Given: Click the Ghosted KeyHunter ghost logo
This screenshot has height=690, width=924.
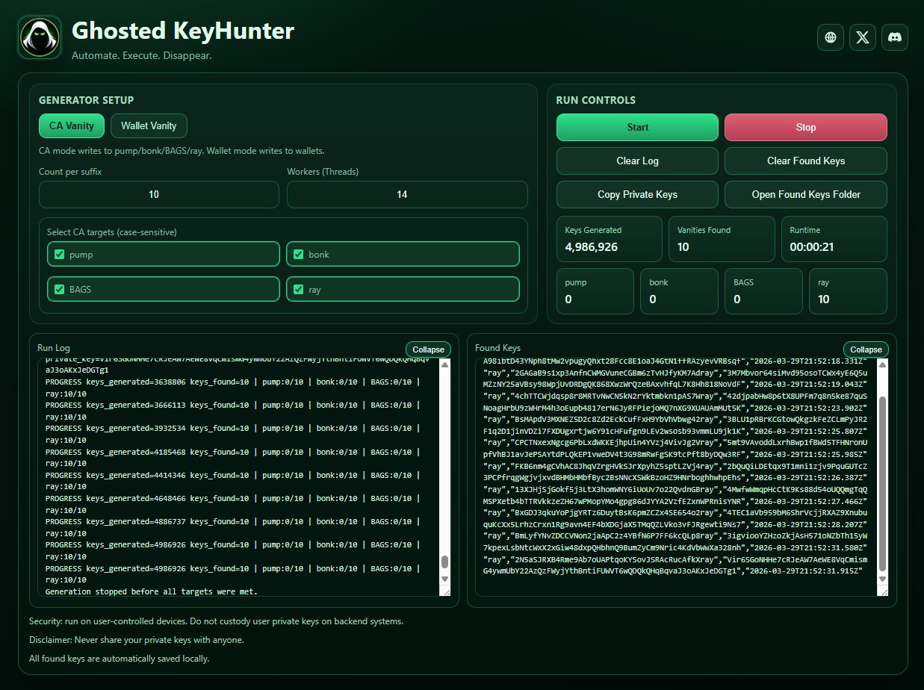Looking at the screenshot, I should point(39,37).
